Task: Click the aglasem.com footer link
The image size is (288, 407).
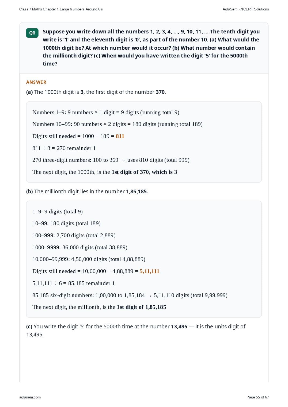Action: tap(30, 397)
